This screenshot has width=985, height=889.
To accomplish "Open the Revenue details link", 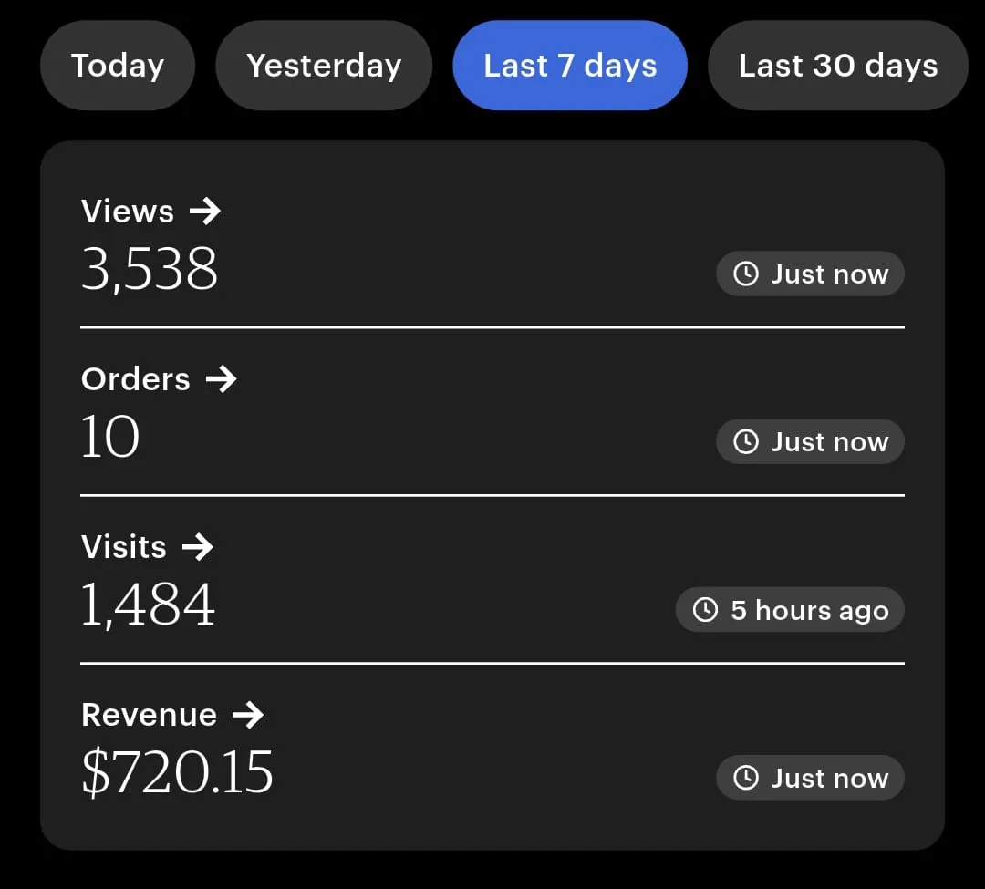I will (149, 715).
